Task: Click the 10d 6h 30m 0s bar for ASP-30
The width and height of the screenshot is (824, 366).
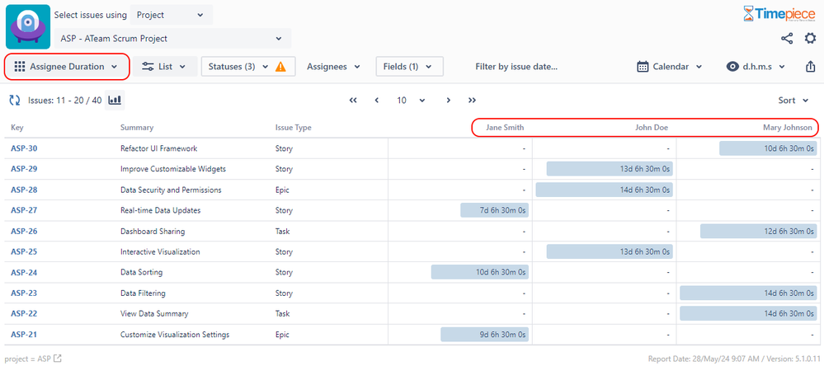Action: tap(768, 148)
